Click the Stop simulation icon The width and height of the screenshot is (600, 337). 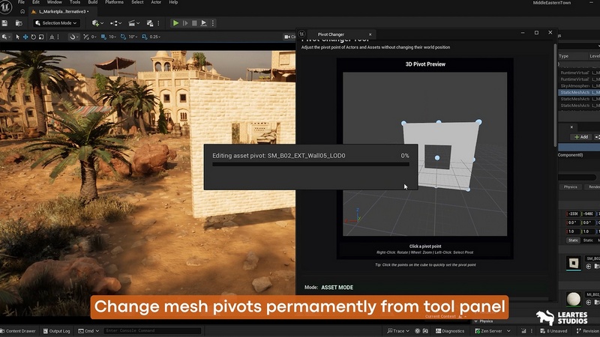[x=194, y=23]
